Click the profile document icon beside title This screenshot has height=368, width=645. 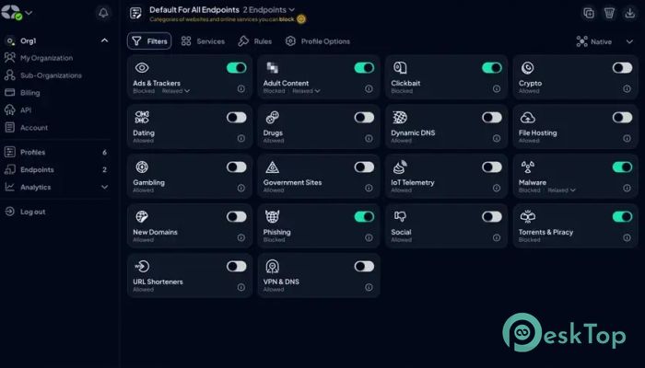coord(135,13)
